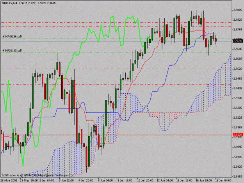Click the "28 May 2009" date label
The image size is (244, 183).
[x=9, y=181]
